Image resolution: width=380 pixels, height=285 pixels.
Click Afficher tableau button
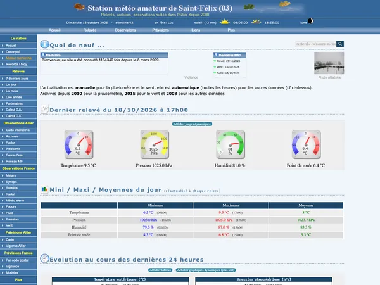point(160,270)
